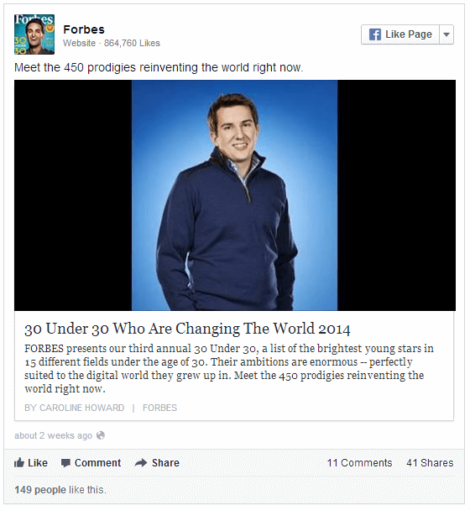View the 11 Comments link
Viewport: 470px width, 511px height.
[359, 463]
